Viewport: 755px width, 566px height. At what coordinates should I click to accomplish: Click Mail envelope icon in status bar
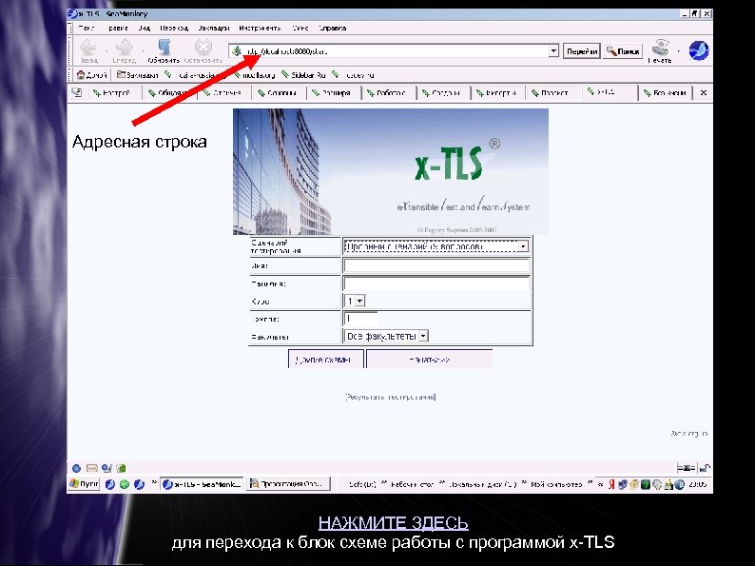(x=91, y=468)
